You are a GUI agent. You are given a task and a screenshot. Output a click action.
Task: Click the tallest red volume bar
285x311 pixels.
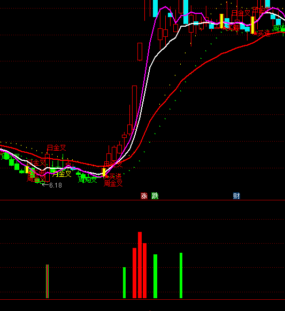[x=140, y=265]
